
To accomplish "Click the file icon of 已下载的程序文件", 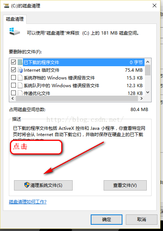I will (x=20, y=62).
